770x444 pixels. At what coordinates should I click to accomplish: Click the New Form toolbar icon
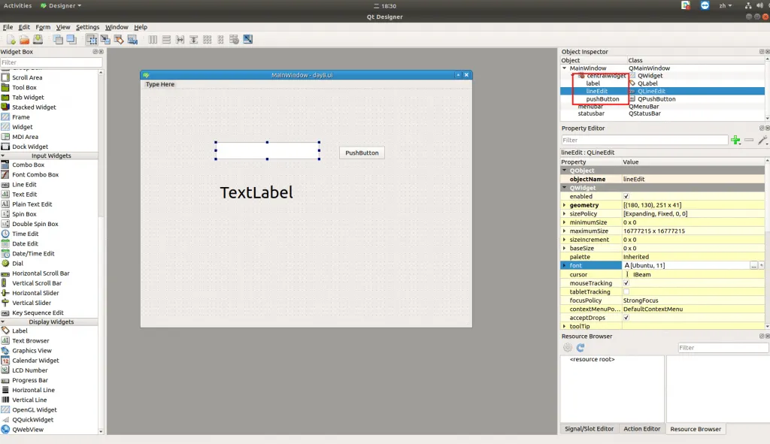pyautogui.click(x=11, y=39)
